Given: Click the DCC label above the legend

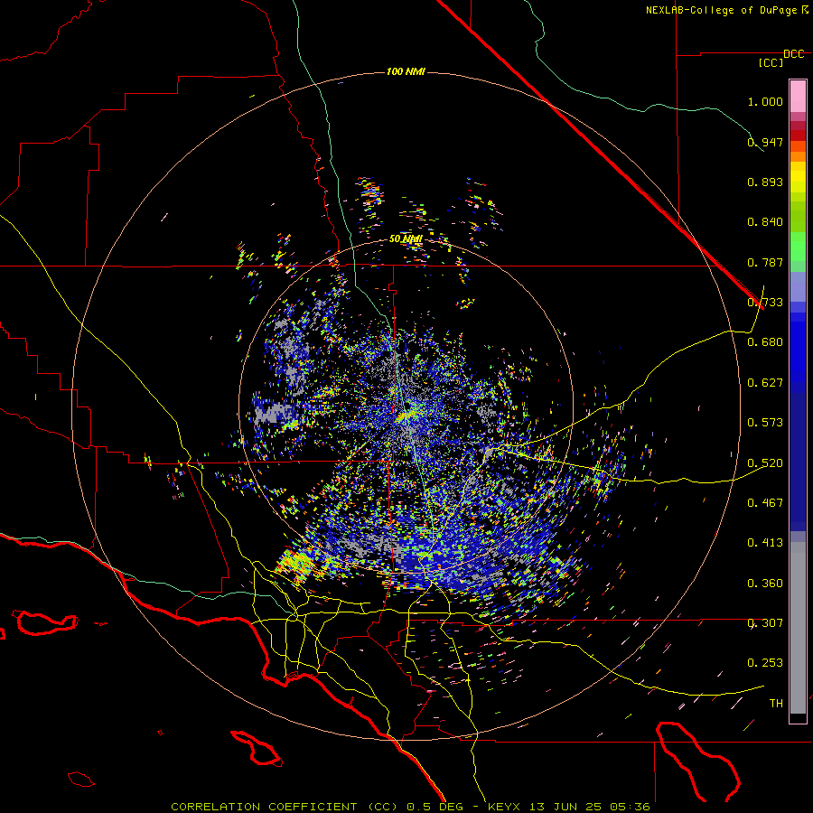Looking at the screenshot, I should (x=794, y=54).
